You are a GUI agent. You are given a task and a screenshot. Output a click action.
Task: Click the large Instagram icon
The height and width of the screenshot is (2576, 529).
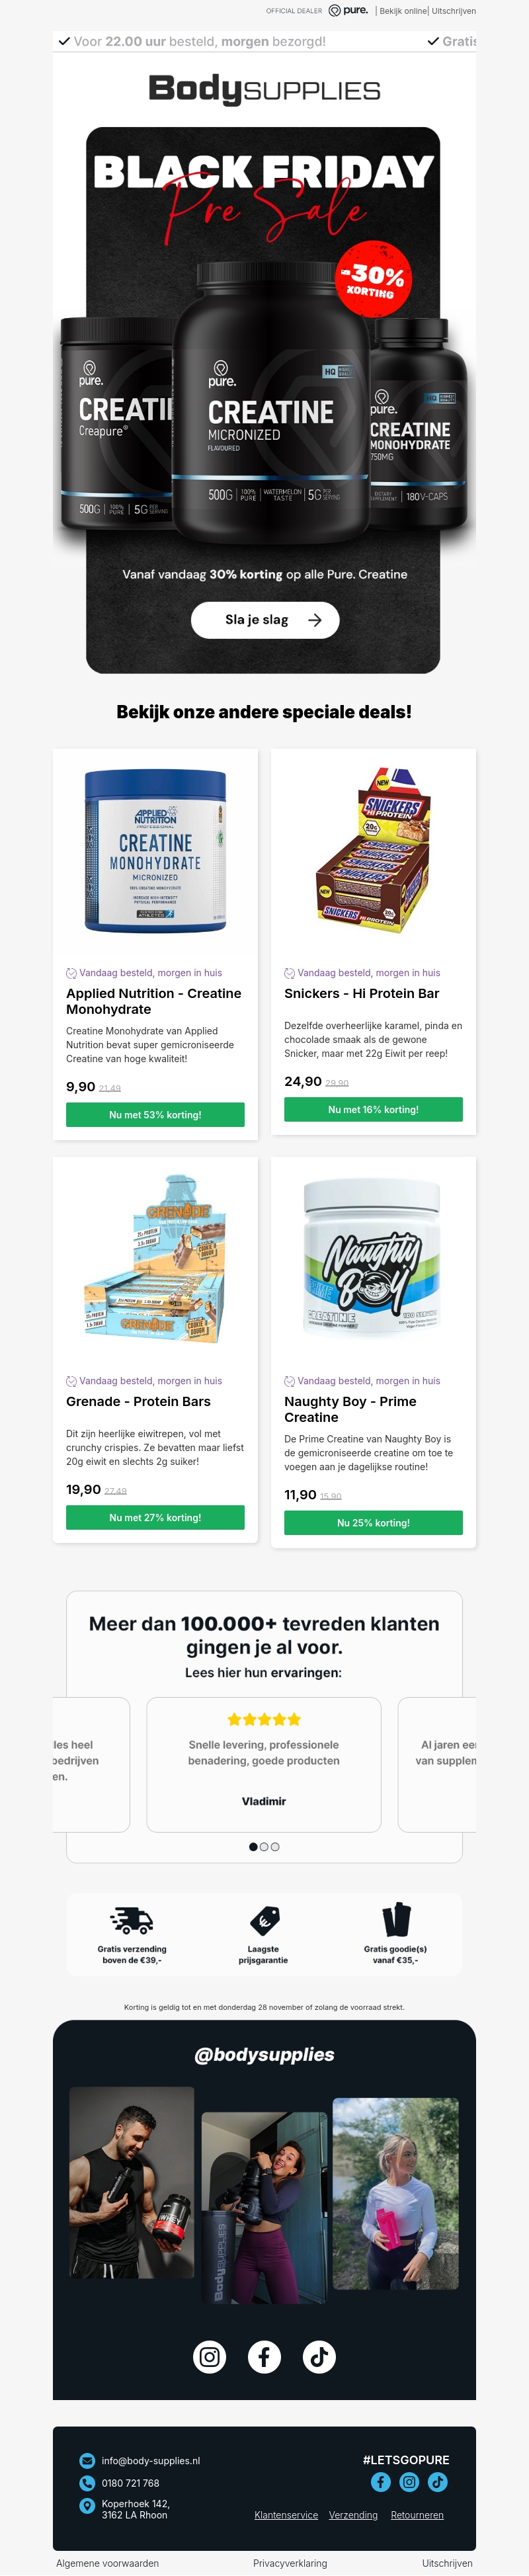click(x=209, y=2357)
